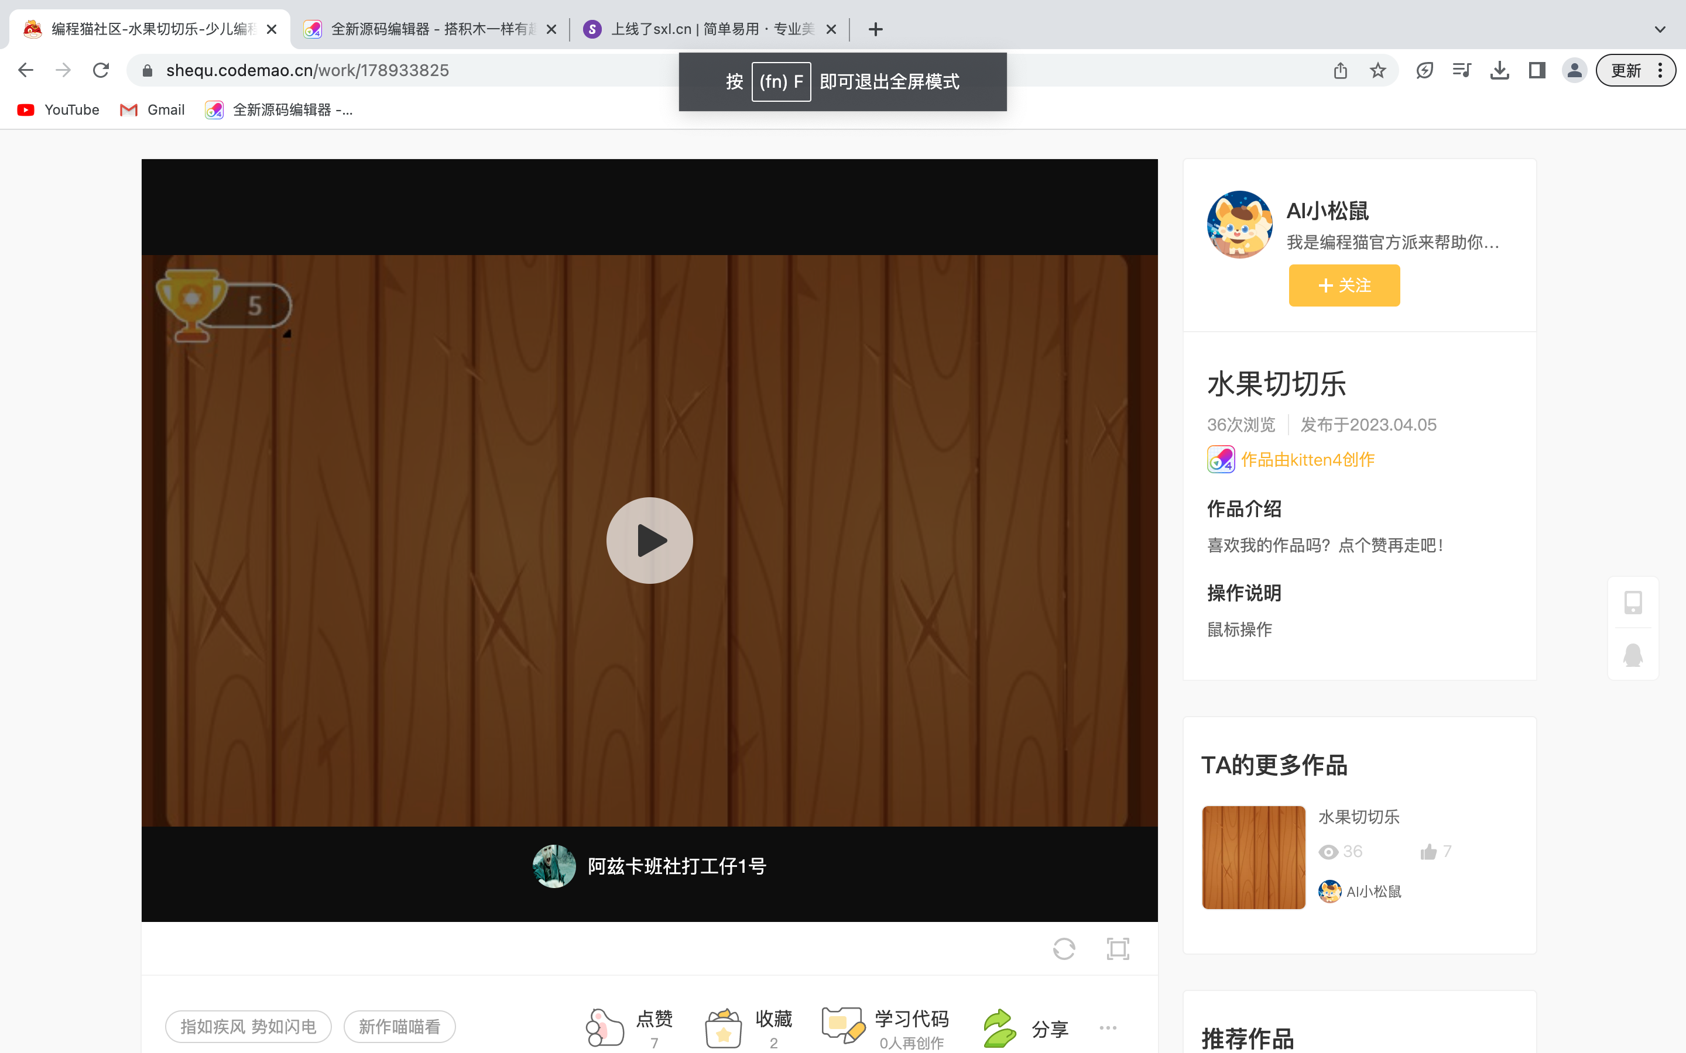Click the site lock icon in address bar
The width and height of the screenshot is (1686, 1053).
tap(147, 70)
